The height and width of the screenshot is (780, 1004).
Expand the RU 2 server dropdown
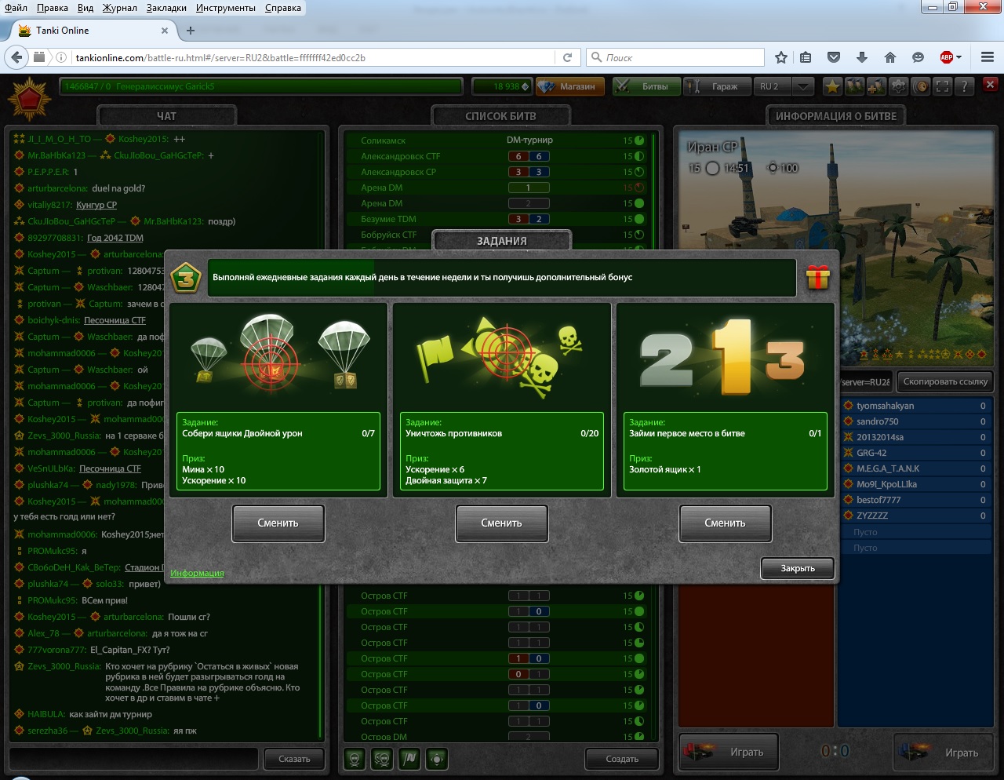[802, 86]
